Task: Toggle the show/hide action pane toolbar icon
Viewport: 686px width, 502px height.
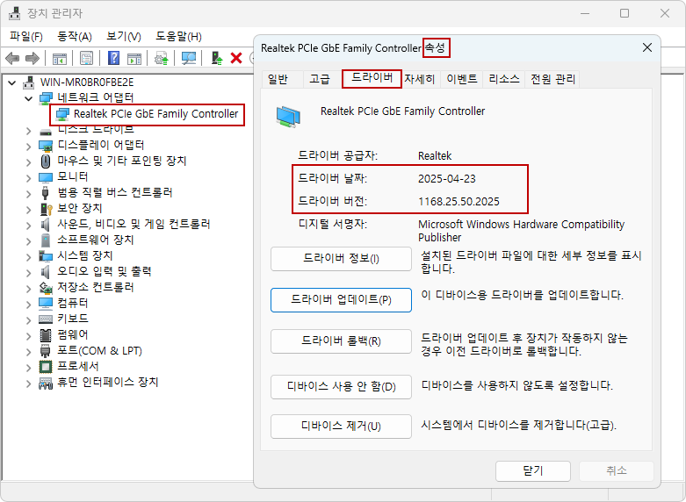Action: (134, 58)
